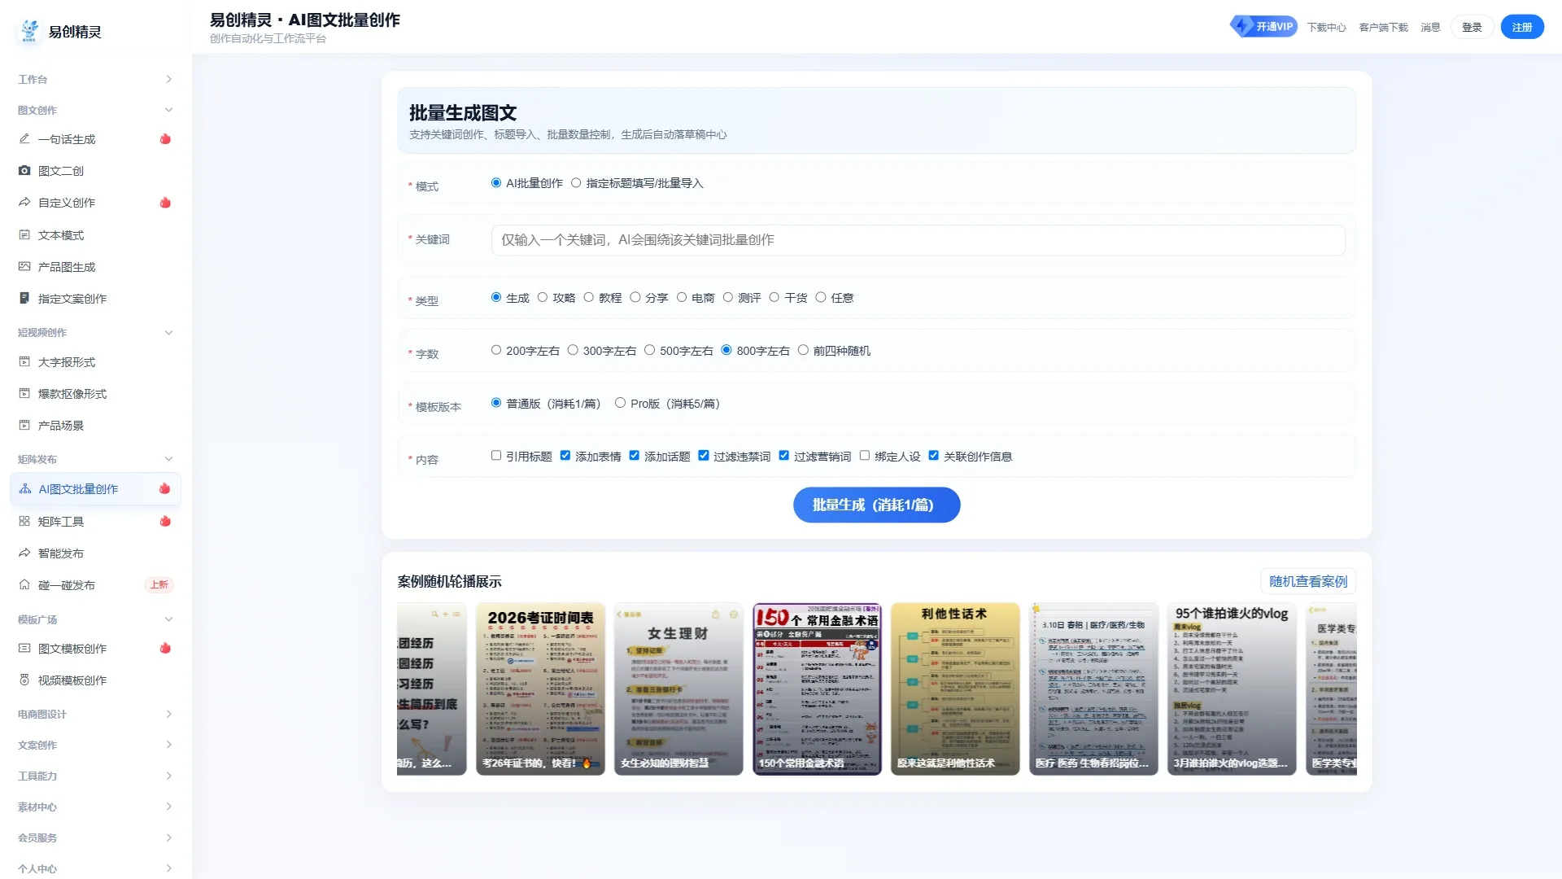Click the 产品图生成 image icon
This screenshot has height=879, width=1562.
24,267
